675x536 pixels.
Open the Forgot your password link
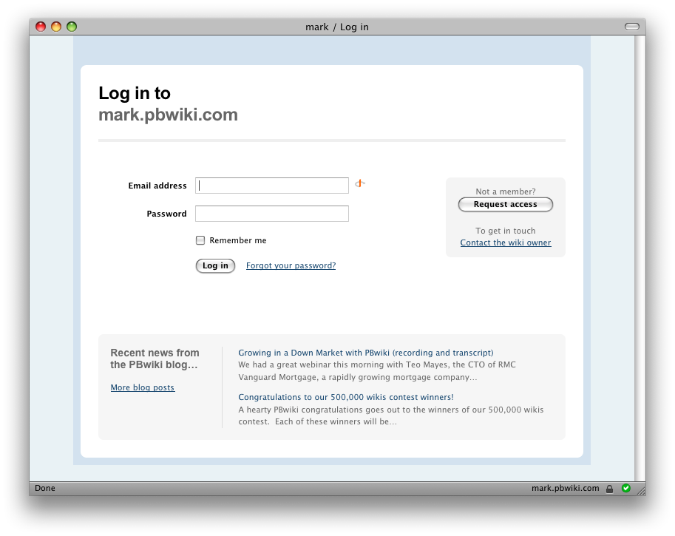(291, 265)
